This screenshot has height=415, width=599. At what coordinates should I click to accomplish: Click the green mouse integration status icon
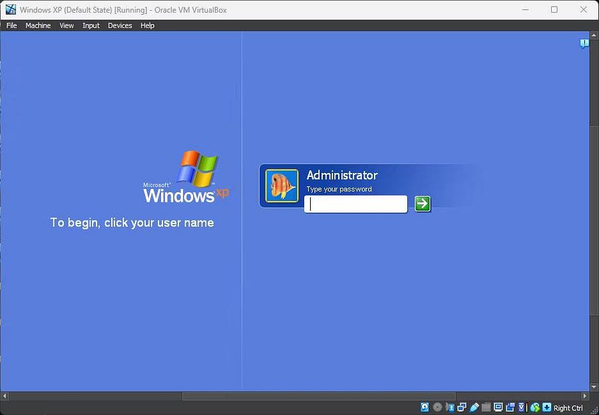pos(534,407)
